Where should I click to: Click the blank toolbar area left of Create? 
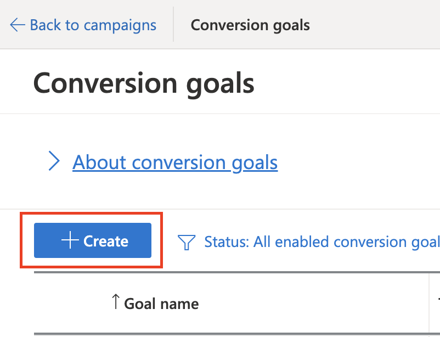27,240
